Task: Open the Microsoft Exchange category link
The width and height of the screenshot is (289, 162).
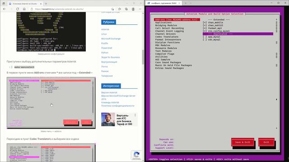Action: (111, 39)
